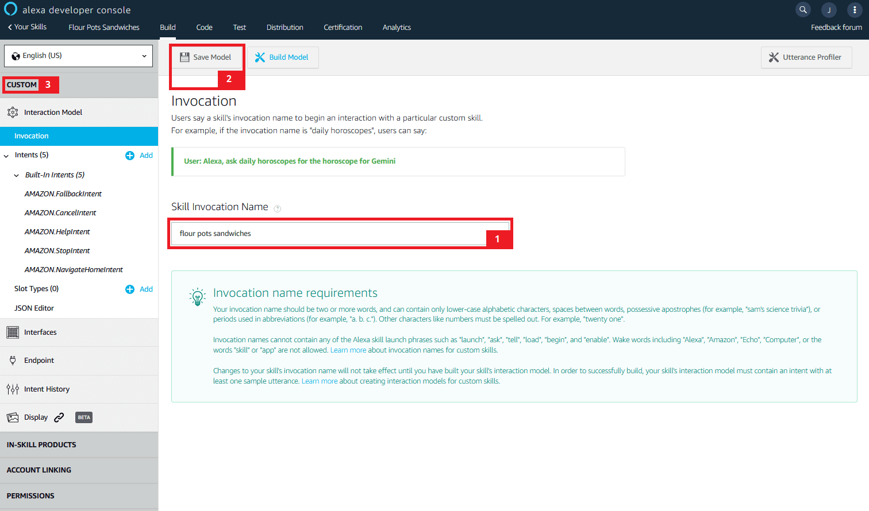Open the Utterance Profiler
This screenshot has height=511, width=869.
pyautogui.click(x=806, y=57)
